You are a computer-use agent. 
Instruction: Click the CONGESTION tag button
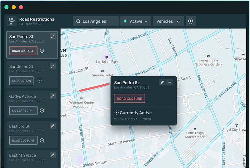click(x=21, y=81)
